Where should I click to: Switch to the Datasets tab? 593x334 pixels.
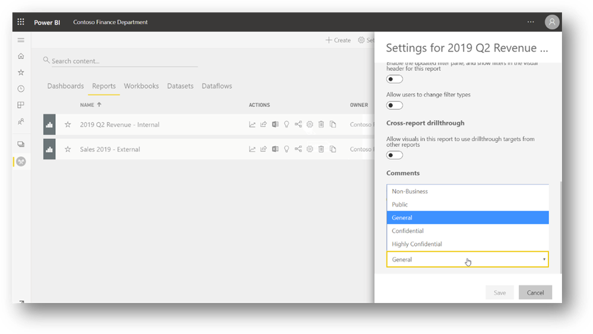click(180, 86)
